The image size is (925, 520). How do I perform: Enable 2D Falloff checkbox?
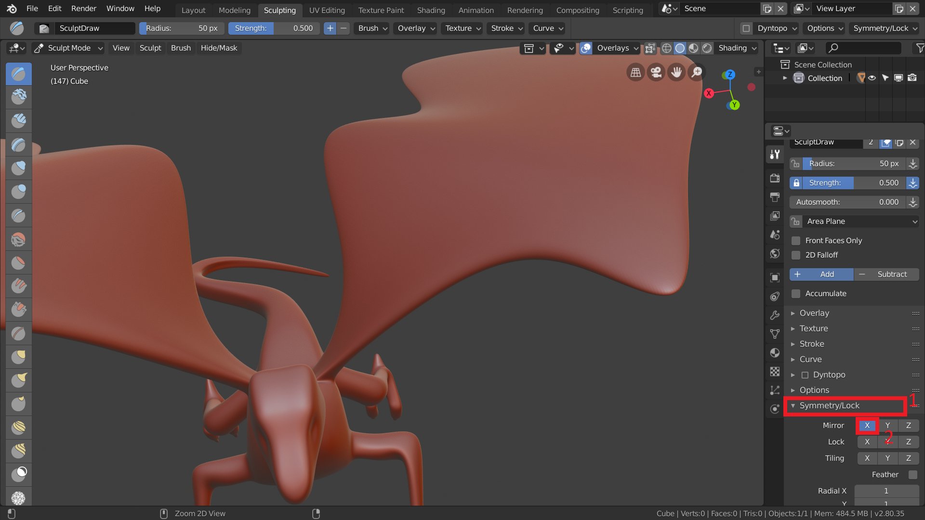(x=796, y=255)
